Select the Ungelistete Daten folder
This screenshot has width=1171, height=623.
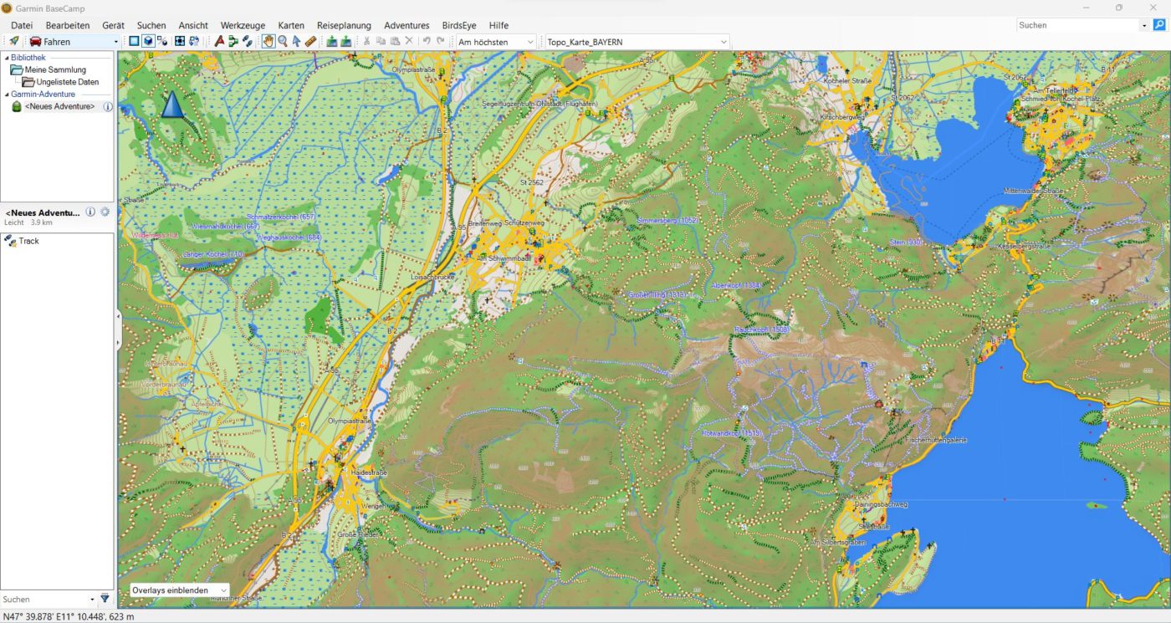[67, 82]
